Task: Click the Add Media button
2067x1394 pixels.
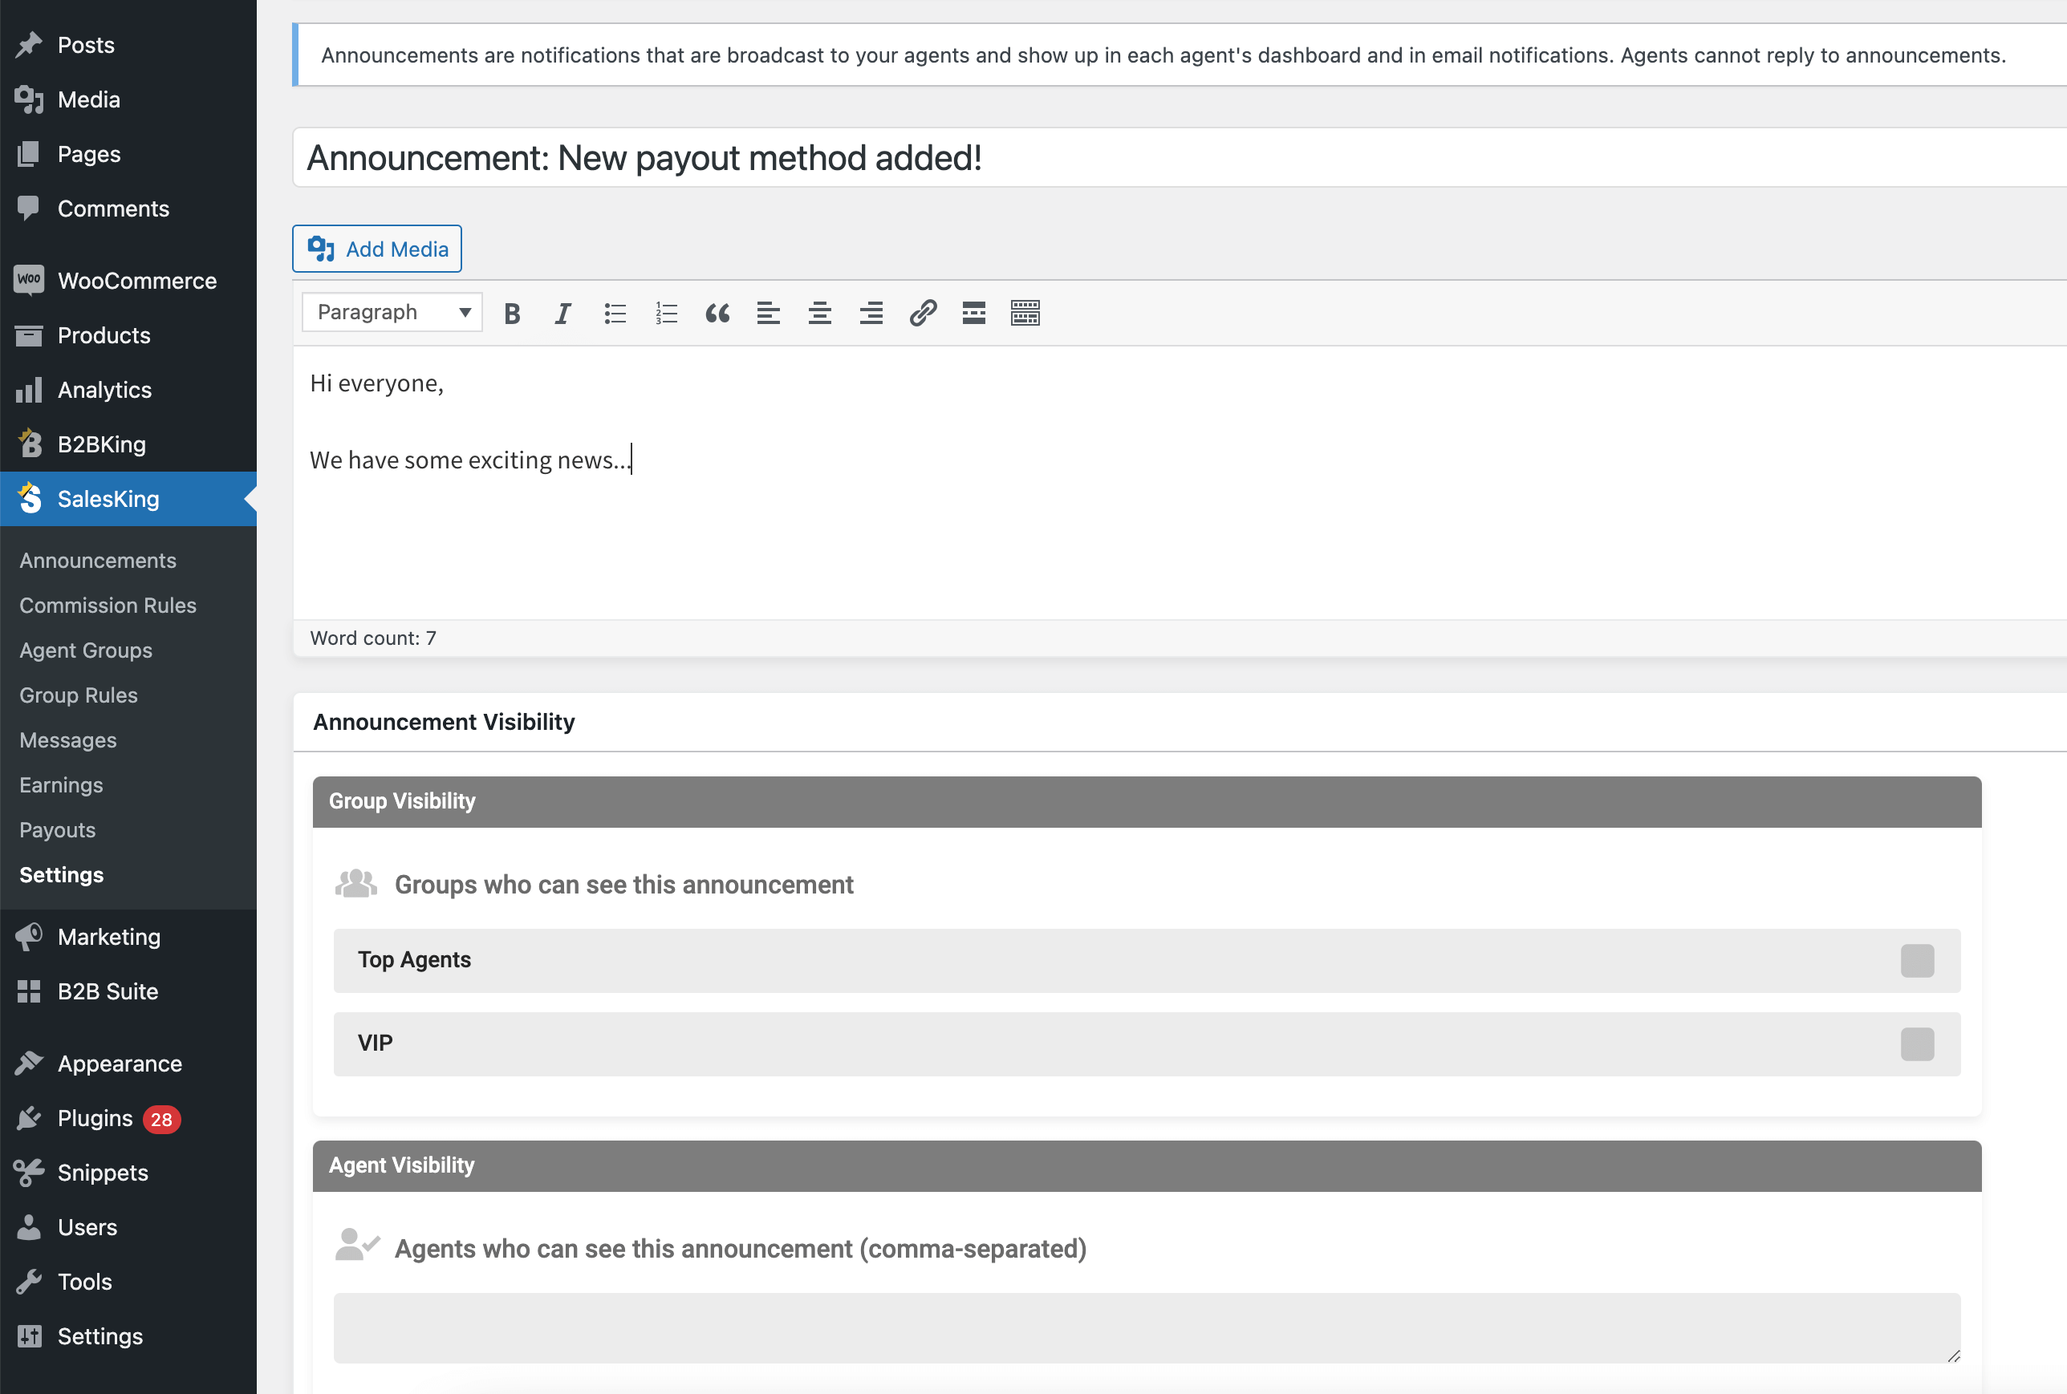Action: (x=377, y=249)
